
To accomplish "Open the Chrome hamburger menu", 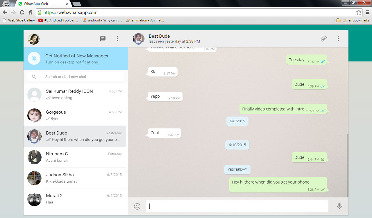I will tap(367, 12).
